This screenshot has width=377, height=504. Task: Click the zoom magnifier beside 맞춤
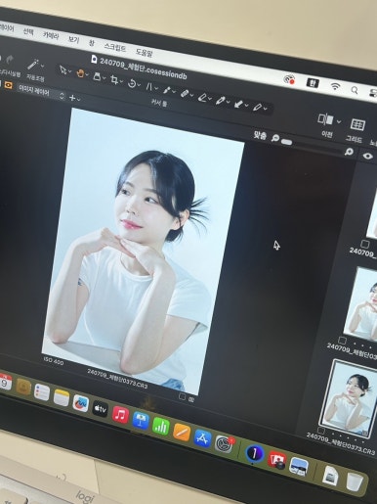pyautogui.click(x=275, y=138)
